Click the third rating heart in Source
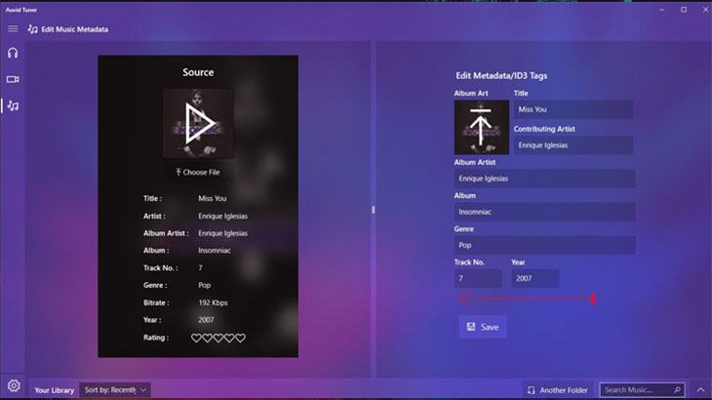Viewport: 712px width, 400px height. click(x=218, y=338)
